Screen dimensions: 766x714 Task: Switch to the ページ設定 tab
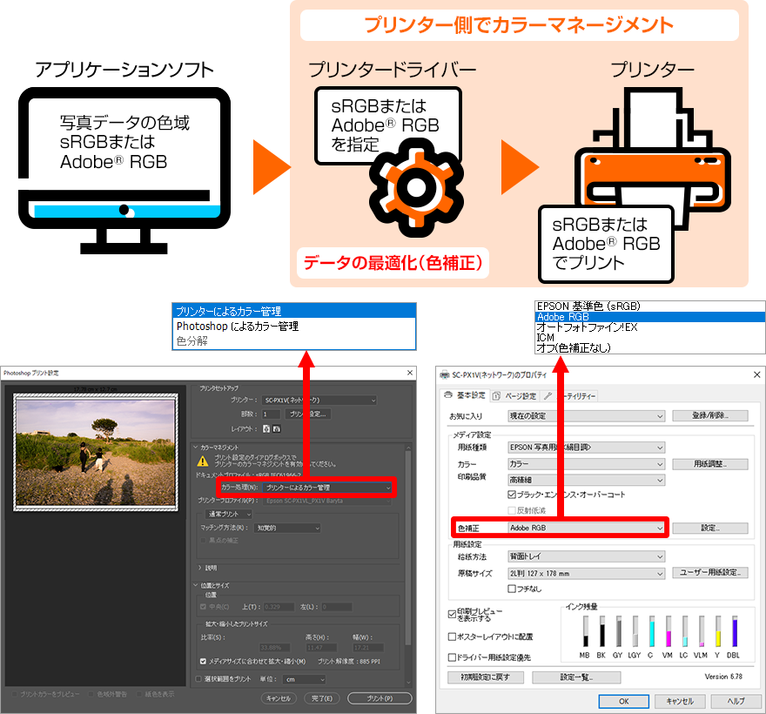[x=517, y=396]
